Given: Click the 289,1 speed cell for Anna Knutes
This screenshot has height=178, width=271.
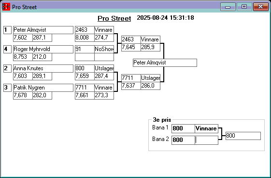Looking at the screenshot, I should 42,76.
